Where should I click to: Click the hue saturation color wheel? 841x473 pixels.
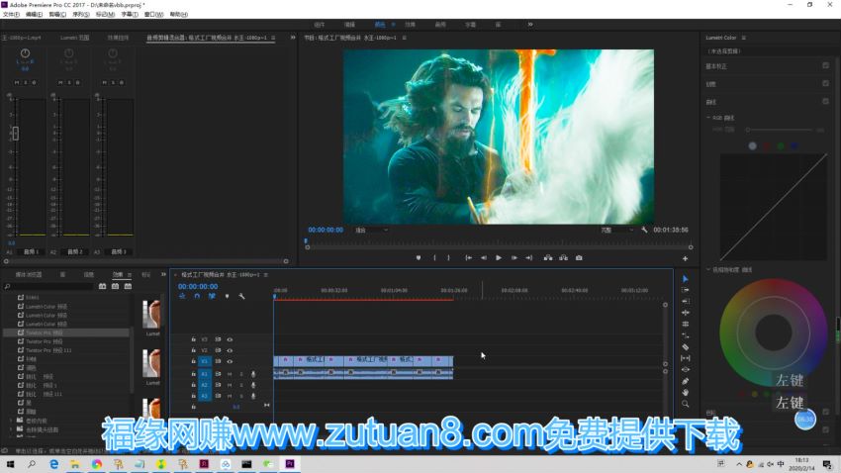pyautogui.click(x=774, y=331)
